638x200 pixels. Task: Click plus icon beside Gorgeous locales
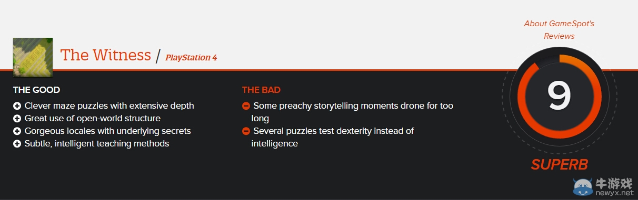click(x=17, y=131)
